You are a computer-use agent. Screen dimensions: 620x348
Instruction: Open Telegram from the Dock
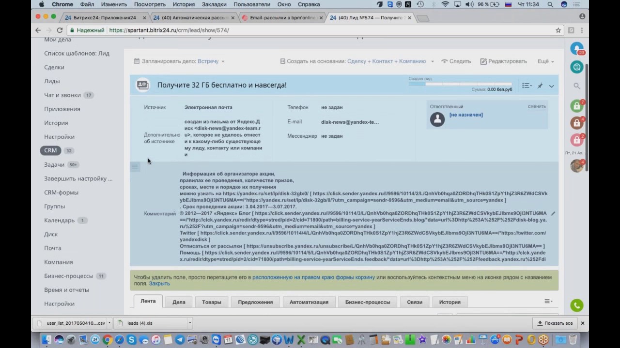click(x=180, y=340)
